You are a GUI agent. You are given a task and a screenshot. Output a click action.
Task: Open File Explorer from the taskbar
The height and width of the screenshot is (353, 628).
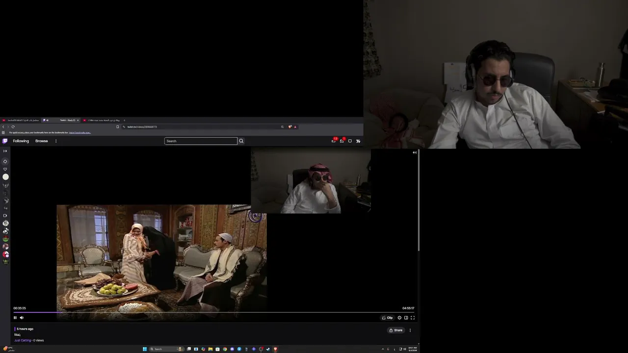tap(210, 349)
